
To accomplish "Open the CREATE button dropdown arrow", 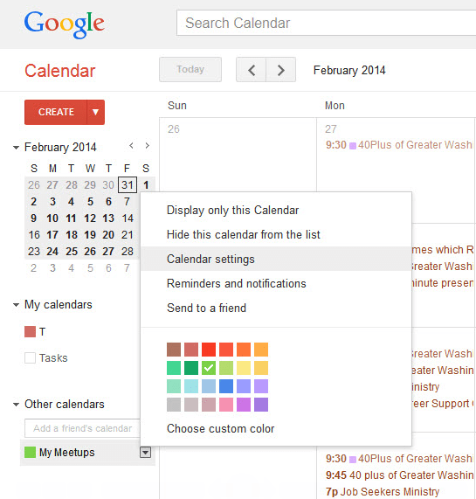I will point(95,112).
